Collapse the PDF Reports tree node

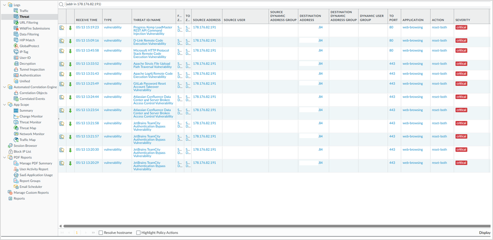tap(4, 157)
